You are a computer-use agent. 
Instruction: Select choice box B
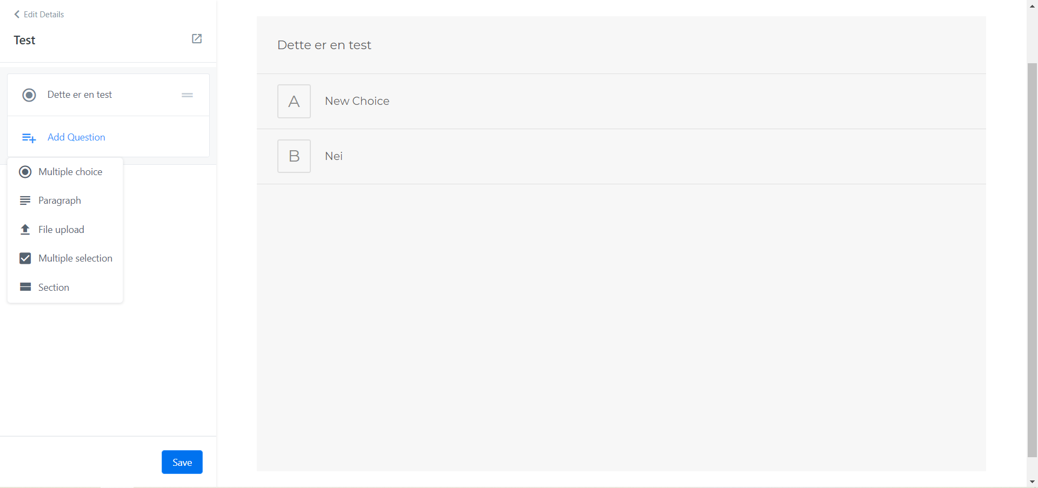pos(294,156)
